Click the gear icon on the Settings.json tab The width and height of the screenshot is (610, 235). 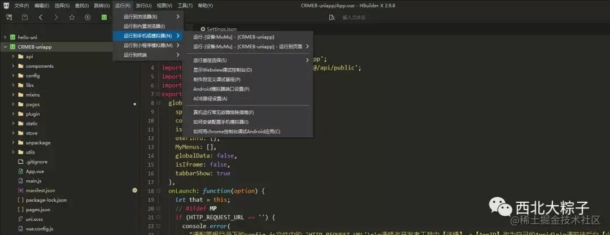tap(203, 29)
